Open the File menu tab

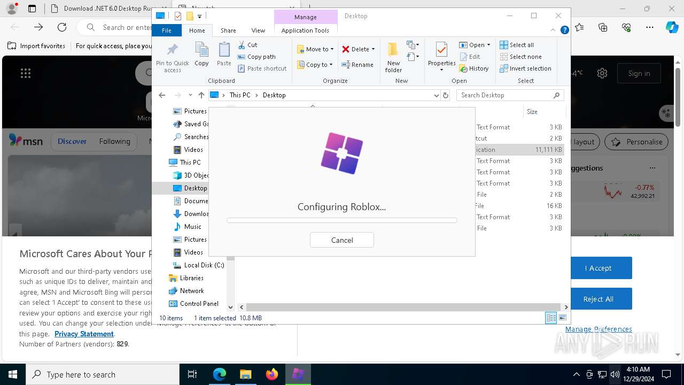point(167,30)
